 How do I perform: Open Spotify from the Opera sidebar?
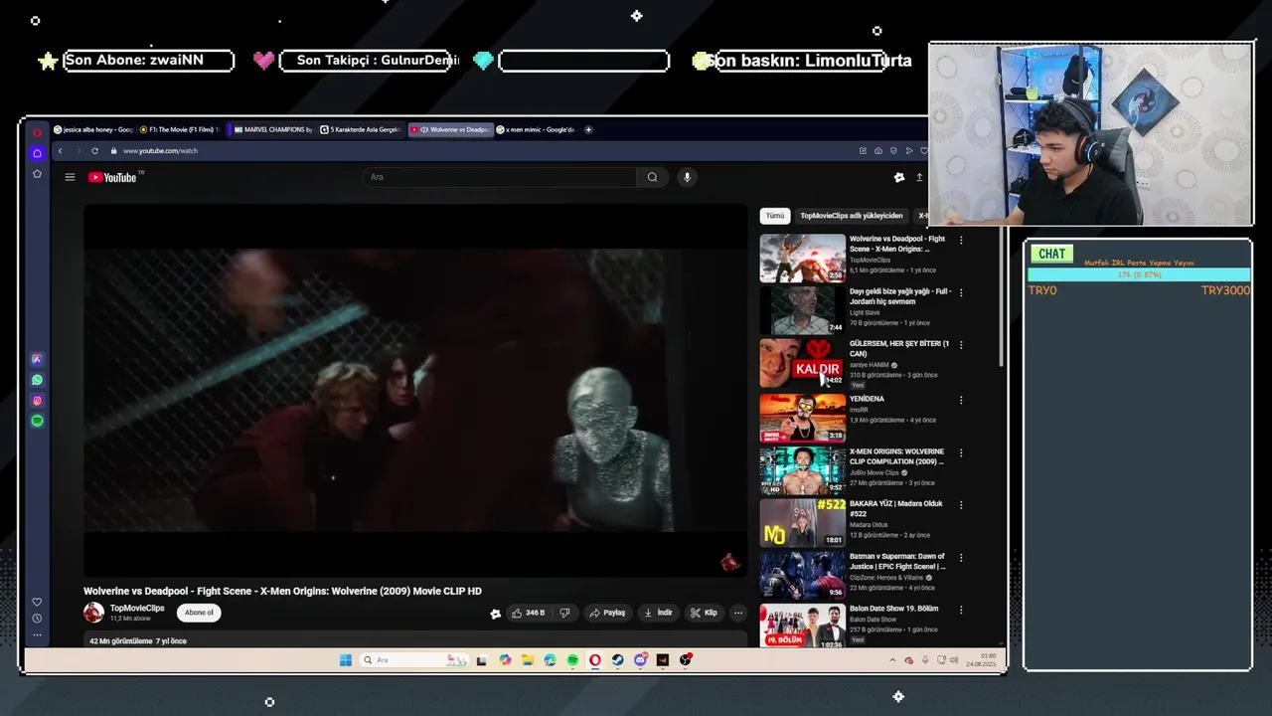click(x=37, y=421)
